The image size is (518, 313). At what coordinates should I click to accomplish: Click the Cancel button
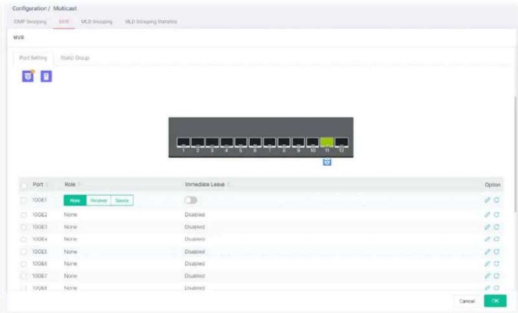(x=467, y=301)
